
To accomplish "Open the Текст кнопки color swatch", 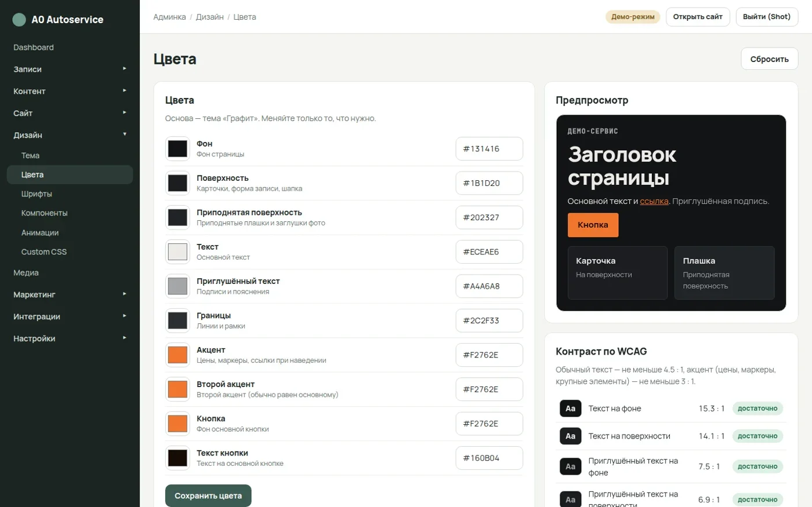I will coord(177,458).
